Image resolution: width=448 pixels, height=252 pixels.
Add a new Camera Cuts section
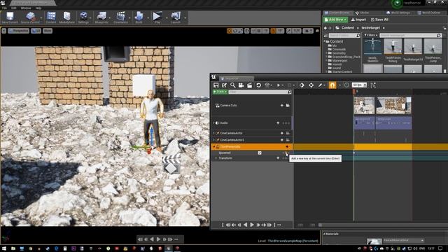pyautogui.click(x=281, y=106)
